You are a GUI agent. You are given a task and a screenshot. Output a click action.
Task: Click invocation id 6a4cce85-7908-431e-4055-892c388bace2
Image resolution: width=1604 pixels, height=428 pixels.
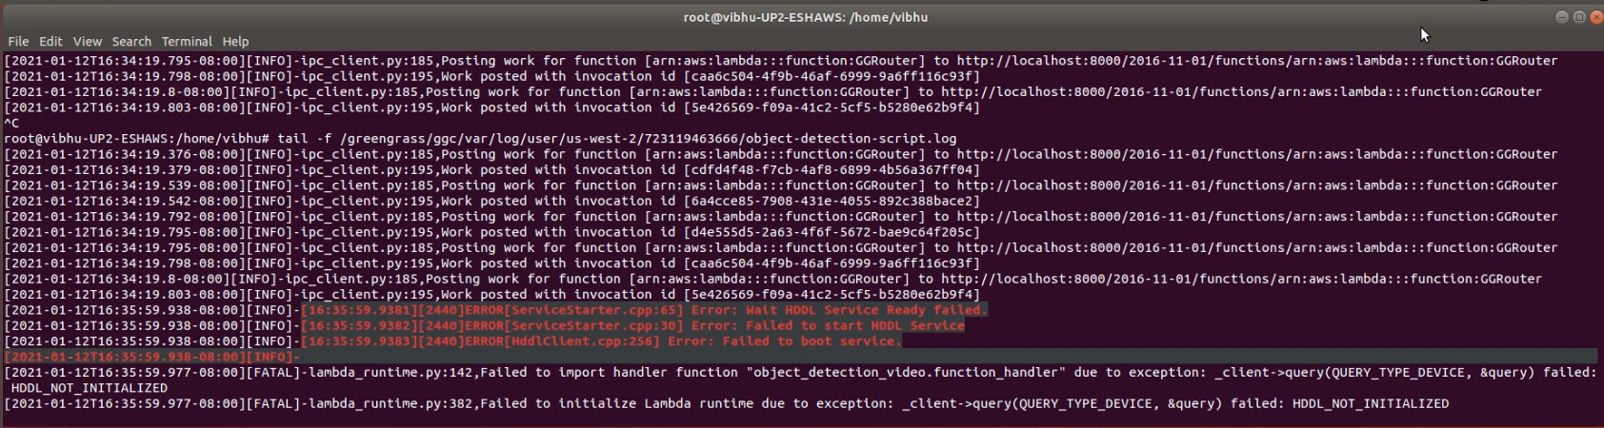[x=831, y=201]
